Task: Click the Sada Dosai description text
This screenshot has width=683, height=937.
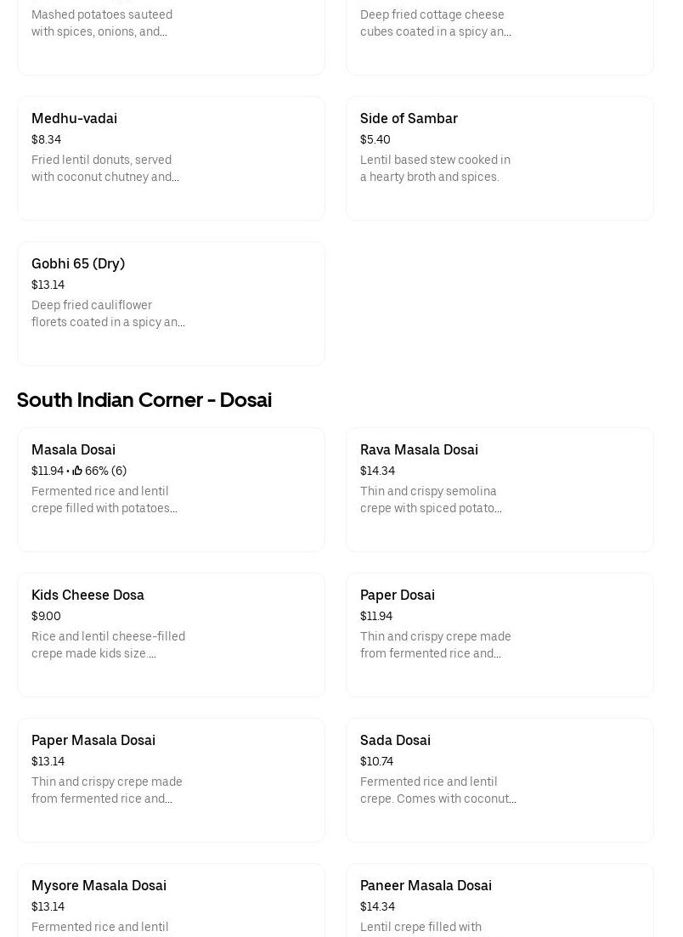Action: pyautogui.click(x=437, y=790)
